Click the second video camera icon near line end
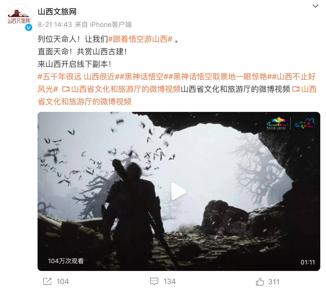The image size is (326, 290). 296,89
